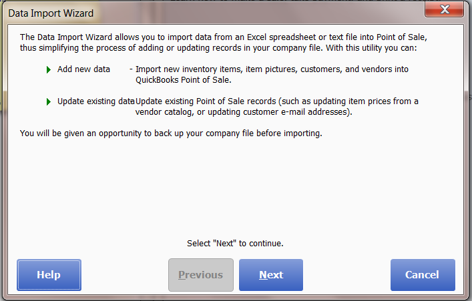The width and height of the screenshot is (472, 301).
Task: Open Help for the import wizard
Action: 49,275
